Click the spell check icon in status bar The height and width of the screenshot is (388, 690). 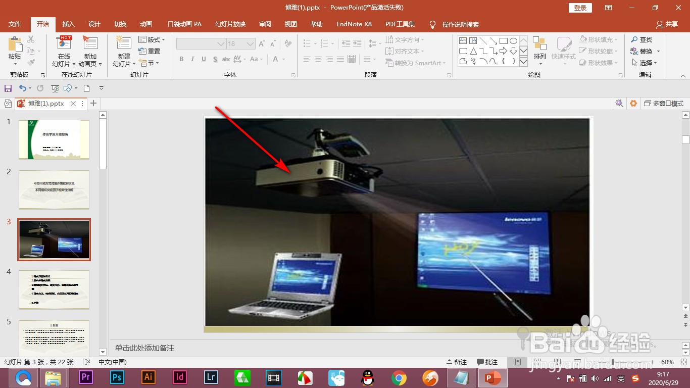coord(86,362)
